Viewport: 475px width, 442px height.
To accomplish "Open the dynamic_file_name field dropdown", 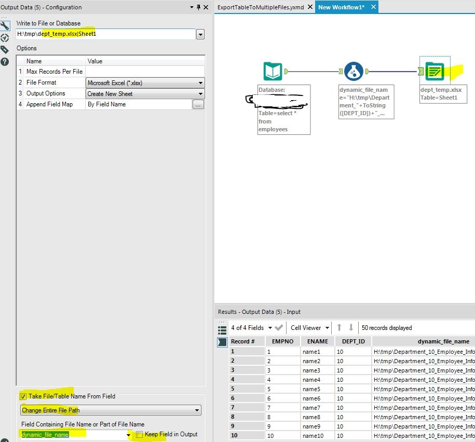I will [128, 435].
